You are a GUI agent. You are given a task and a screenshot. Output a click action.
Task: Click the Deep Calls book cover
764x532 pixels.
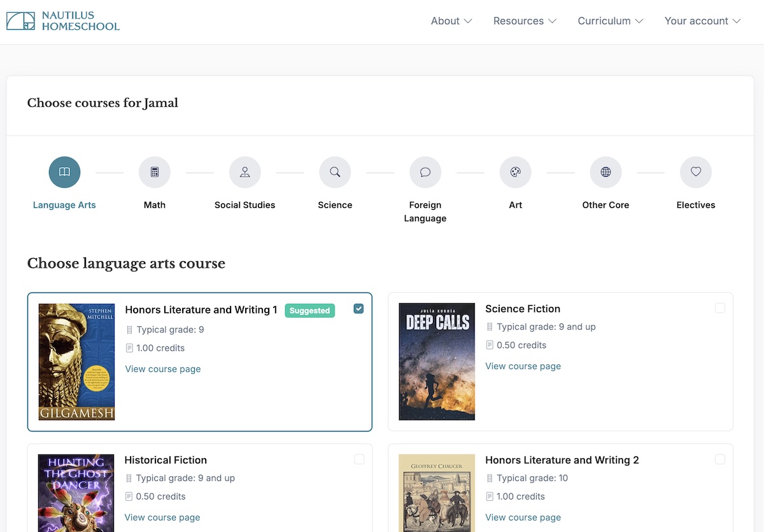(x=437, y=362)
